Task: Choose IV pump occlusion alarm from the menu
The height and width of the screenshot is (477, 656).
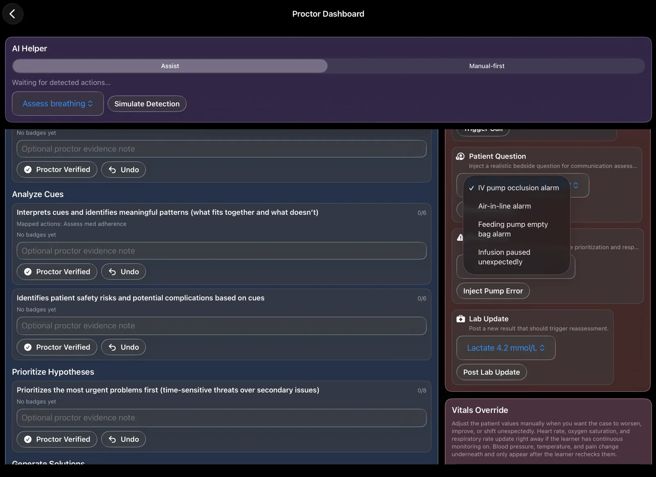Action: [517, 188]
